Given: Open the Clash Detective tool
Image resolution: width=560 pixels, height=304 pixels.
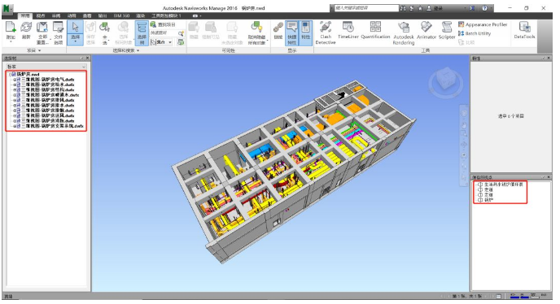Looking at the screenshot, I should [x=326, y=33].
